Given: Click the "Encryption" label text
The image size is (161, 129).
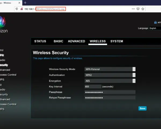Looking at the screenshot, I should pos(55,81).
